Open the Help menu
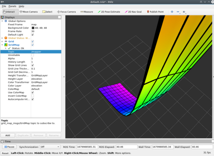Screen dimensions: 214x156 click(x=21, y=6)
